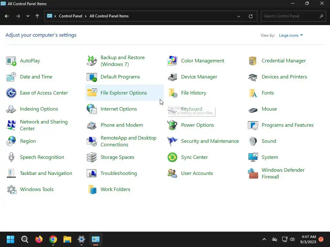Open the View by Large icons dropdown
Viewport: 330px width, 247px height.
(x=291, y=35)
